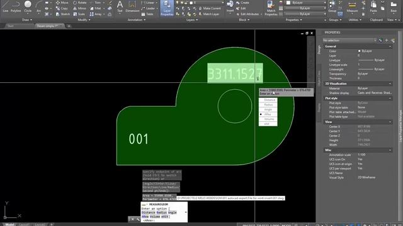Click Edit block button

(241, 8)
